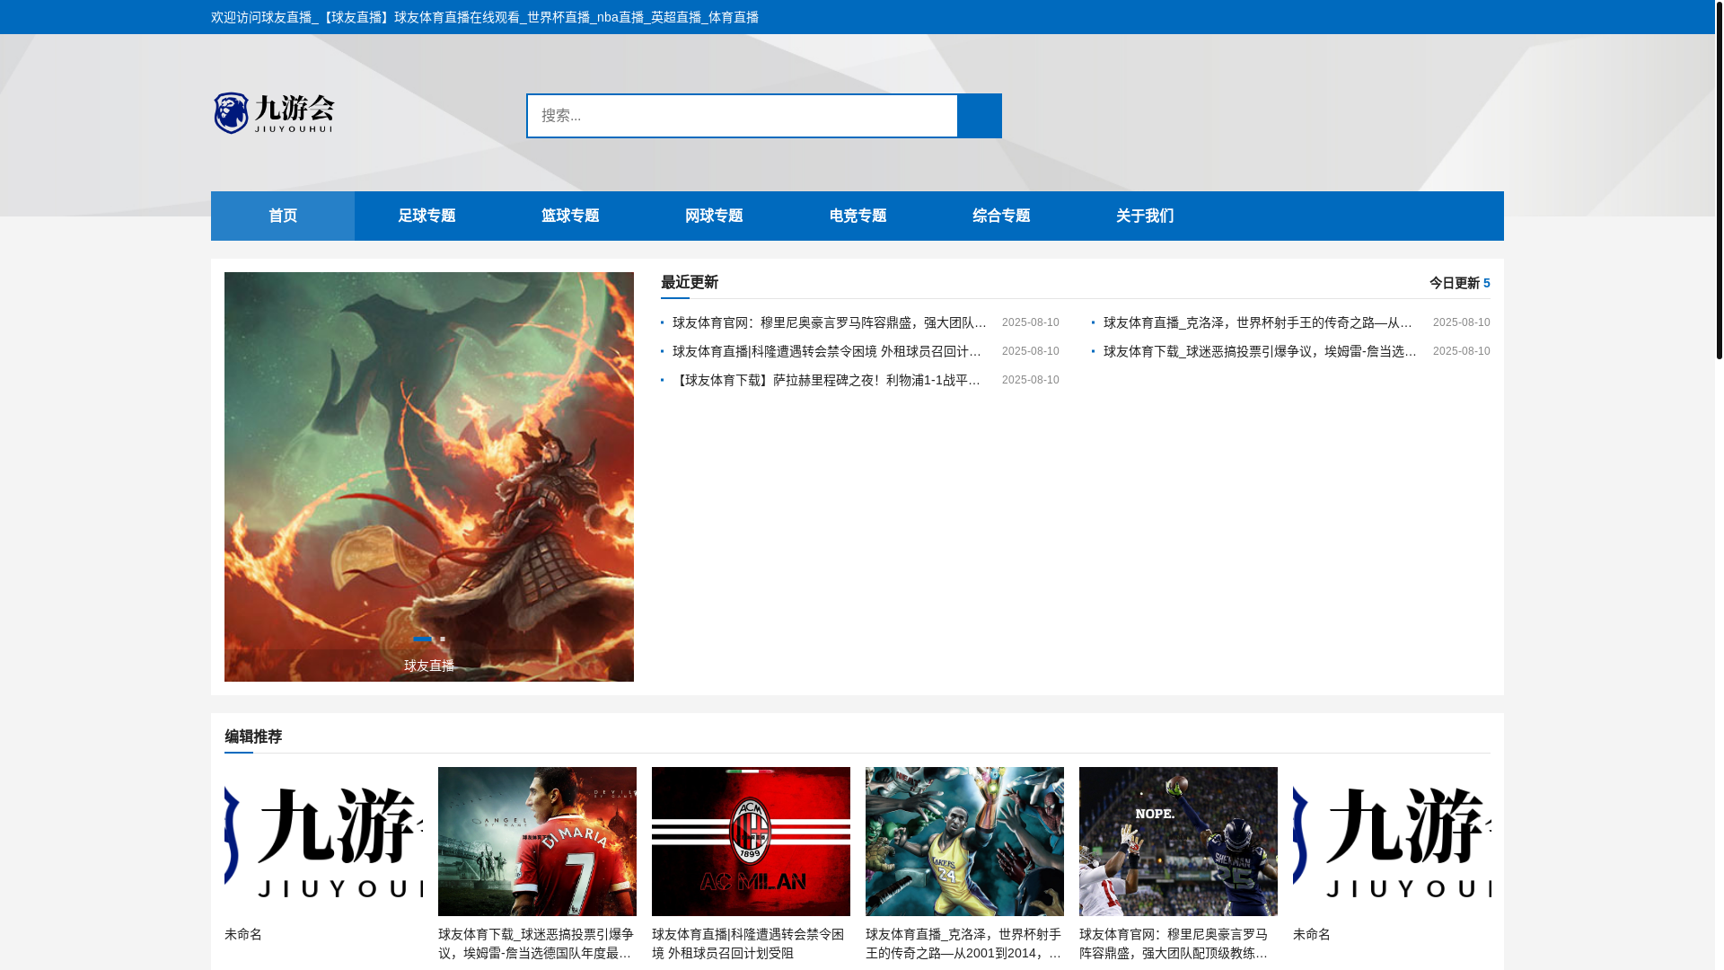The image size is (1724, 970).
Task: Select the second carousel indicator dot
Action: 443,639
